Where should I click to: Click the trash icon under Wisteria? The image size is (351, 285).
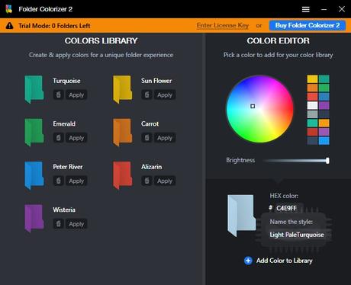pos(59,224)
